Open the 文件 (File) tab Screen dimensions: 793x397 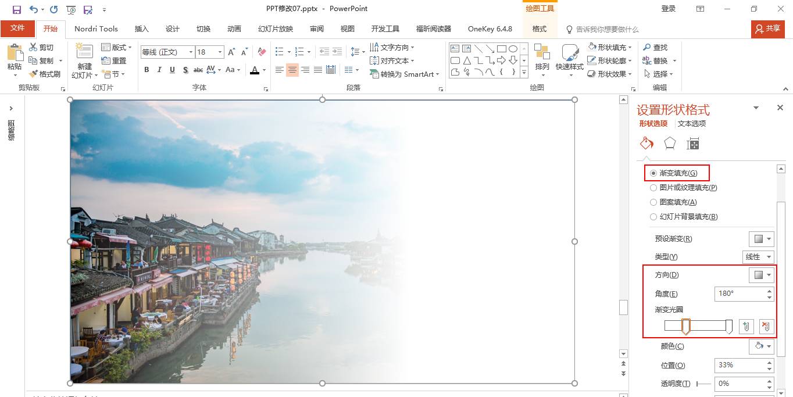[x=17, y=28]
